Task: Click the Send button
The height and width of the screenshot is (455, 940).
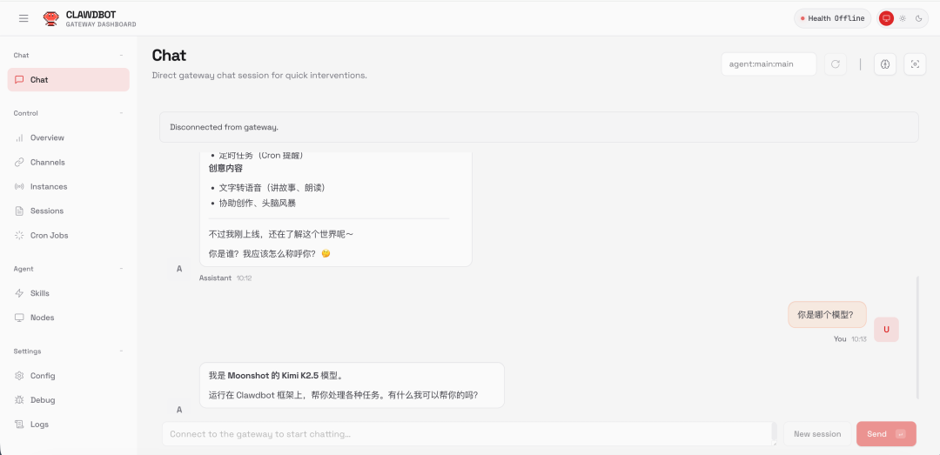Action: (x=886, y=434)
